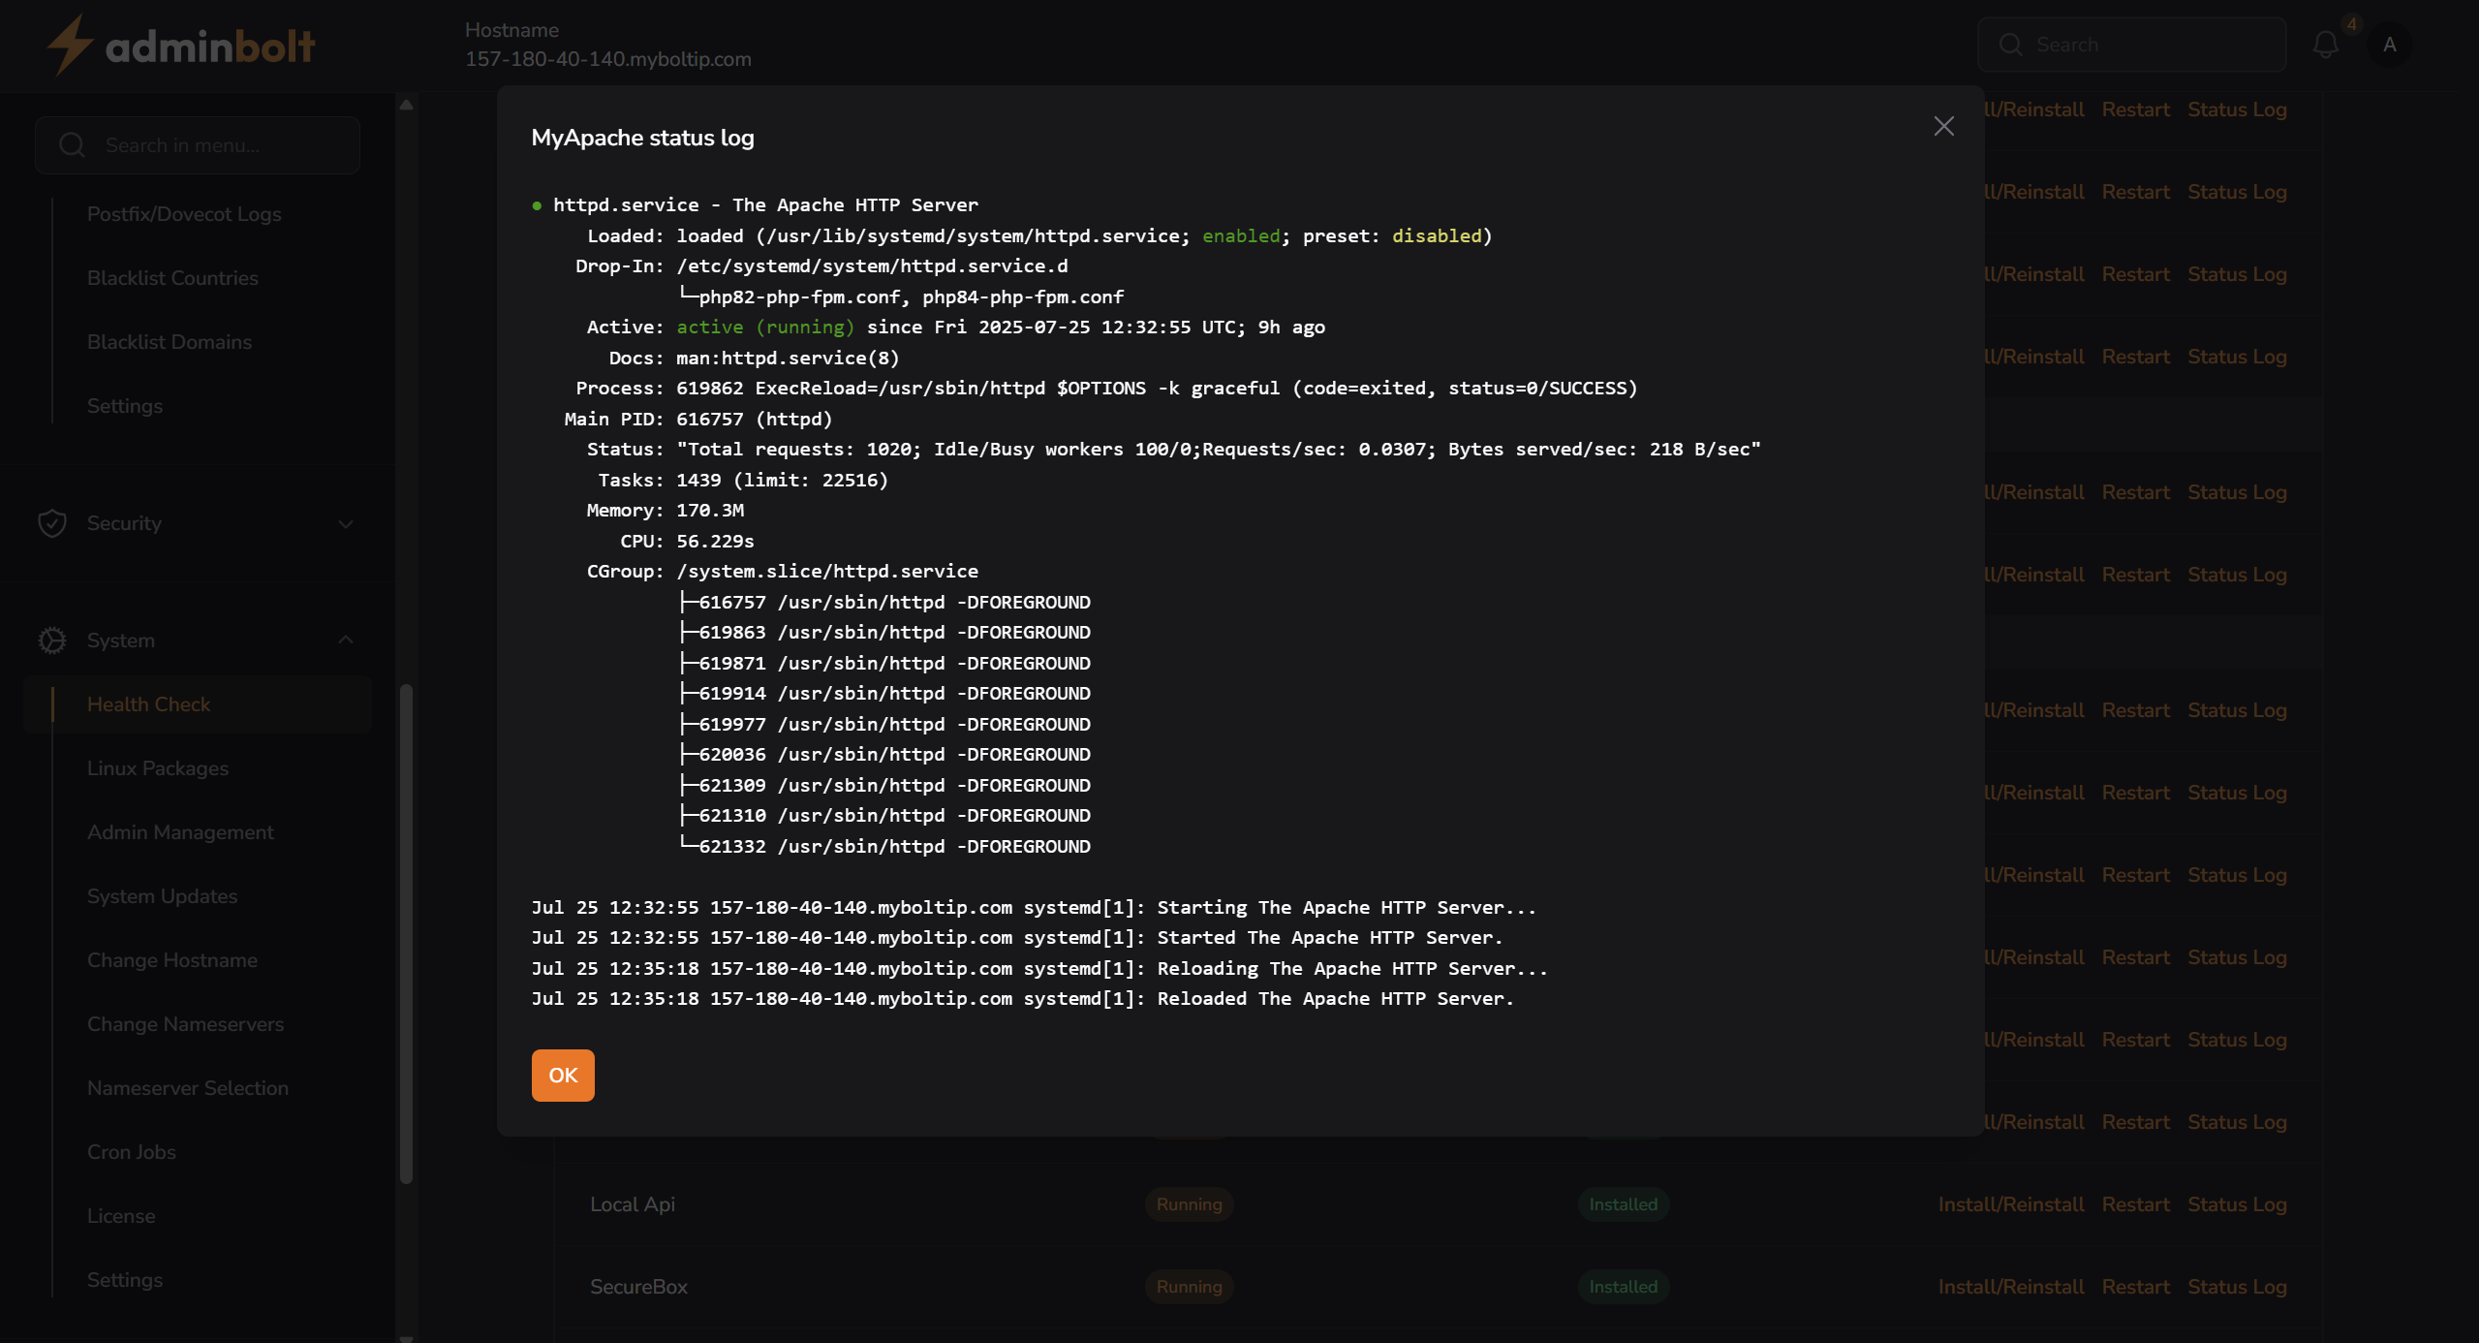
Task: Open the user avatar menu
Action: (2389, 45)
